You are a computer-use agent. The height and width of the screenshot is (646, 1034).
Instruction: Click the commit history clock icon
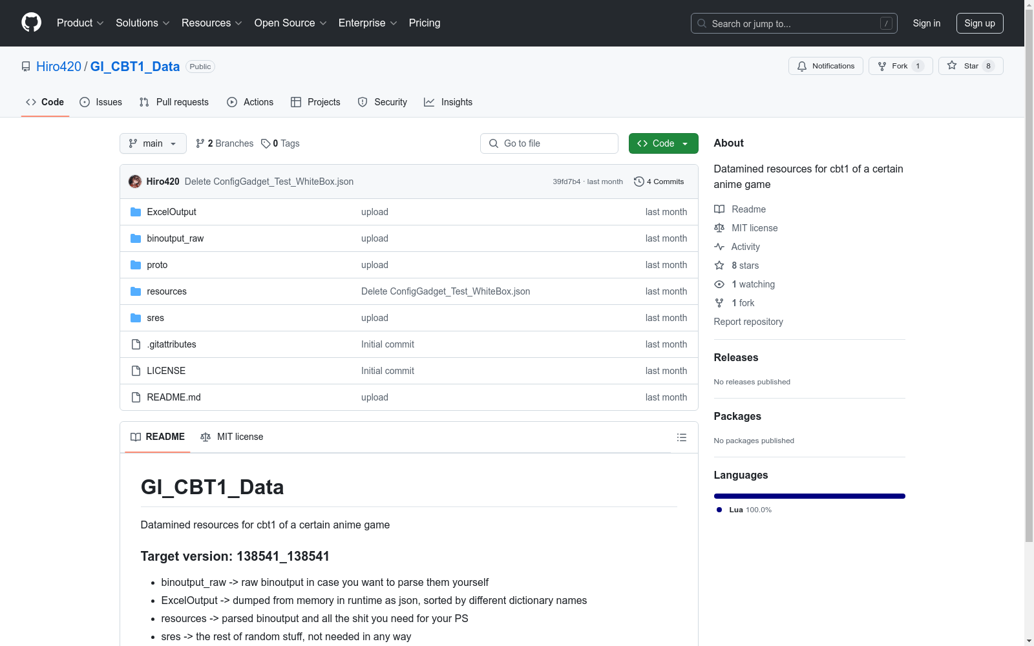tap(639, 182)
